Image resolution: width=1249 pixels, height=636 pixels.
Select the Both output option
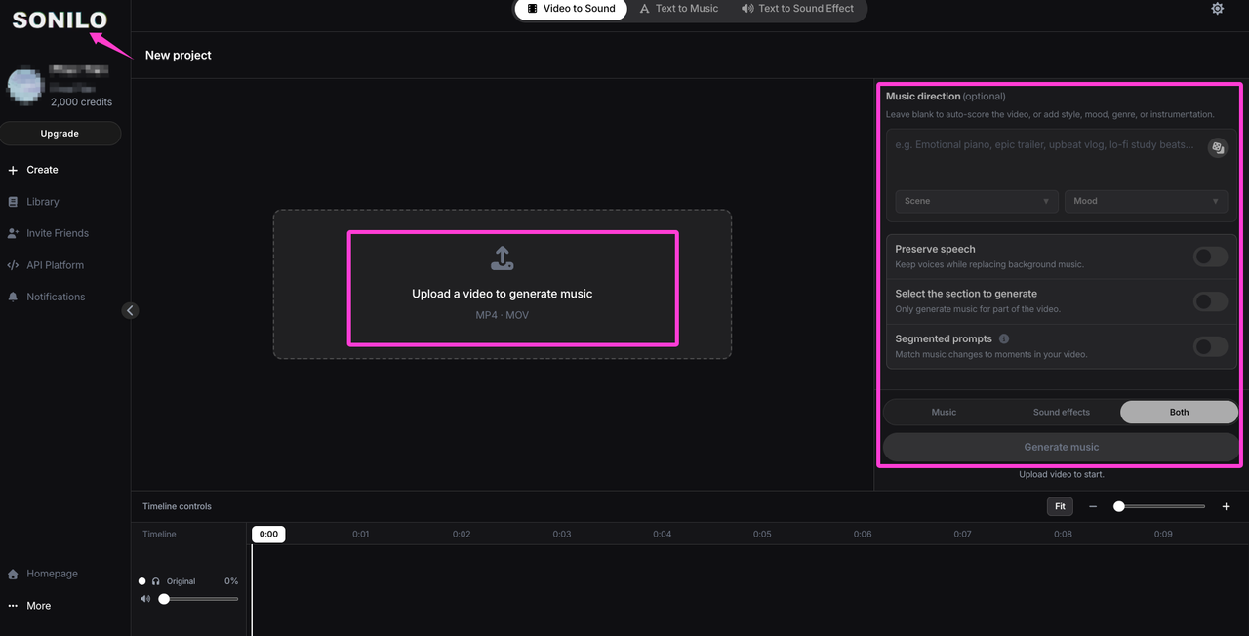point(1179,412)
